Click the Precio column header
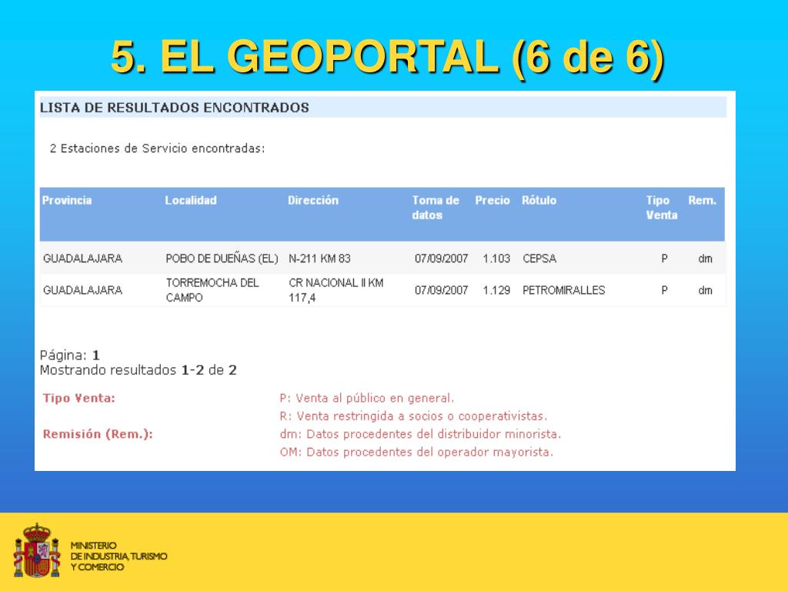 point(492,201)
